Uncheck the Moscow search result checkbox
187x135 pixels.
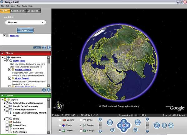4,35
